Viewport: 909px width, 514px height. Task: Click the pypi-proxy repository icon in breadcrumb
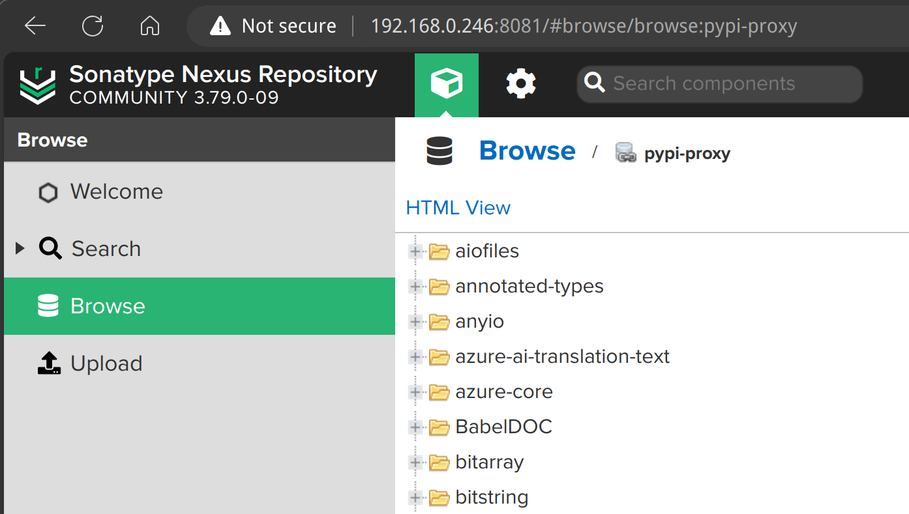pos(625,153)
